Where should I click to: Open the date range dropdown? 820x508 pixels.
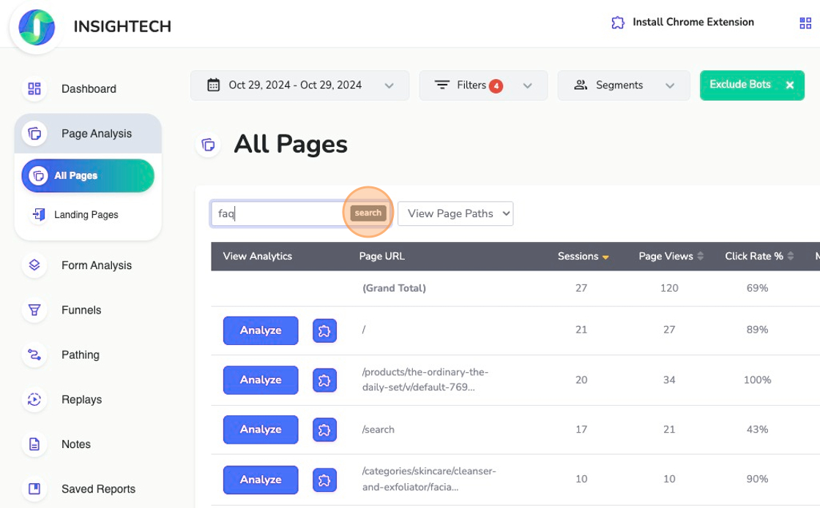pos(300,86)
